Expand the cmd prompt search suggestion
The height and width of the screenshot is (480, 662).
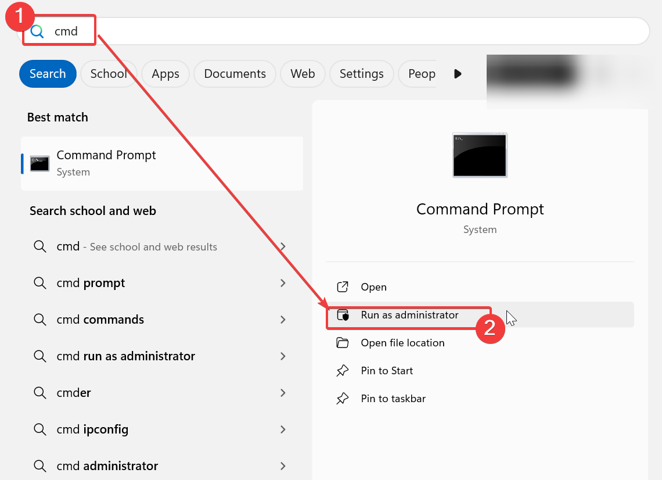pyautogui.click(x=283, y=283)
